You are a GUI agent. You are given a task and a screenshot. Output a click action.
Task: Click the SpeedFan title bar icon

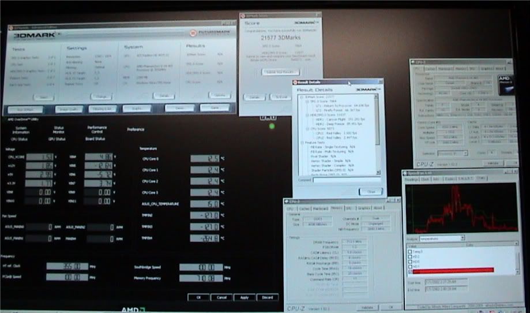(x=405, y=172)
